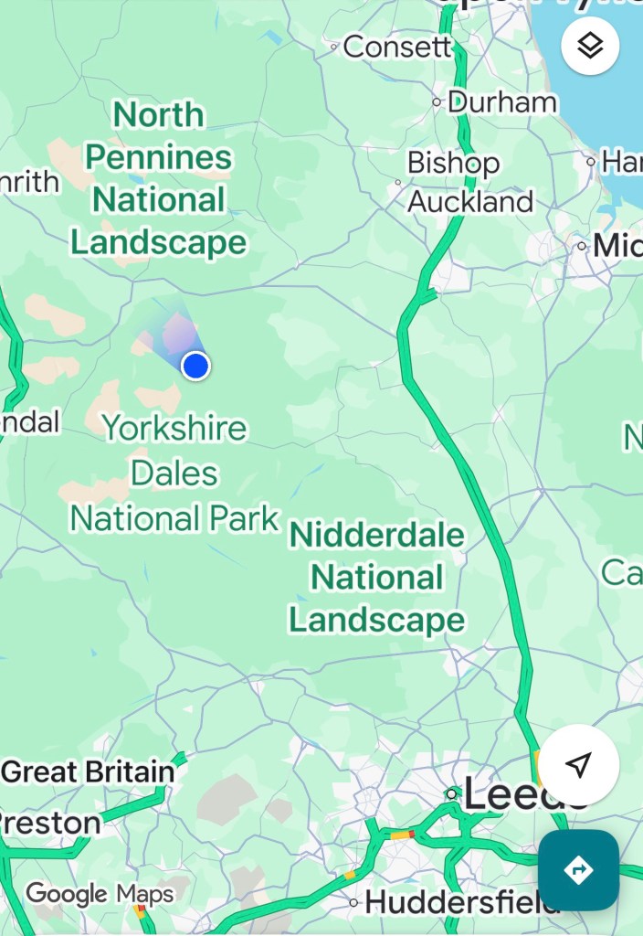This screenshot has height=936, width=643.
Task: Click the Google Maps logo
Action: coord(100,894)
